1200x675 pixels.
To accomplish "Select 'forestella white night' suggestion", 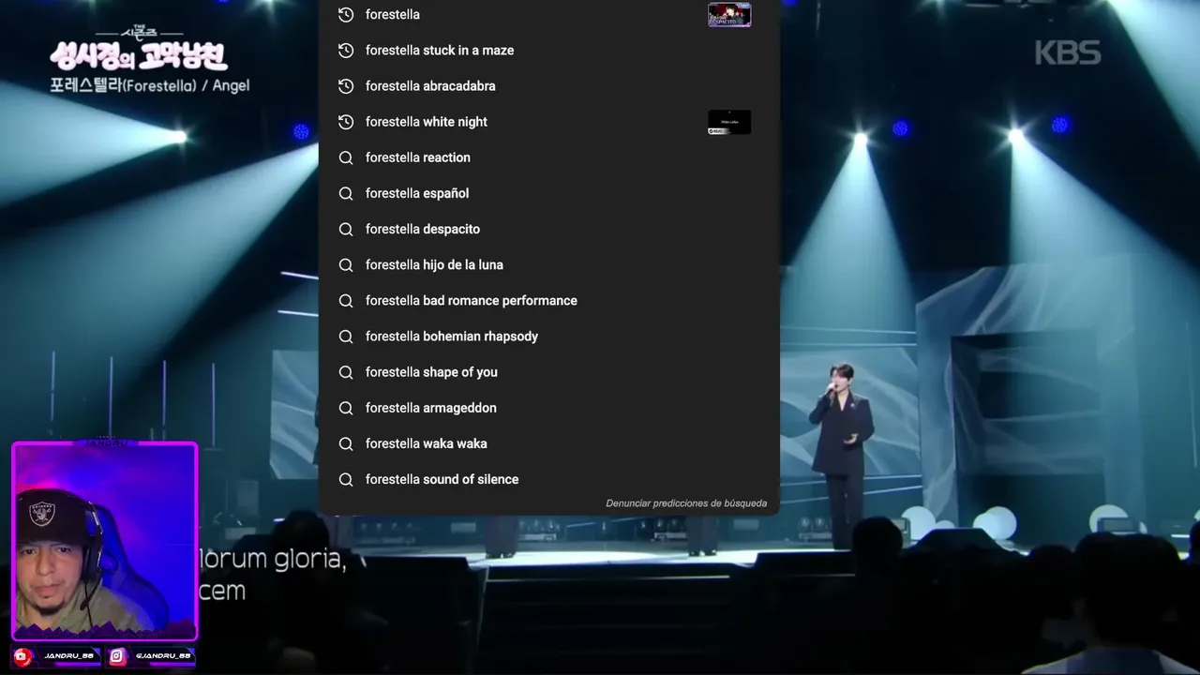I will [548, 122].
